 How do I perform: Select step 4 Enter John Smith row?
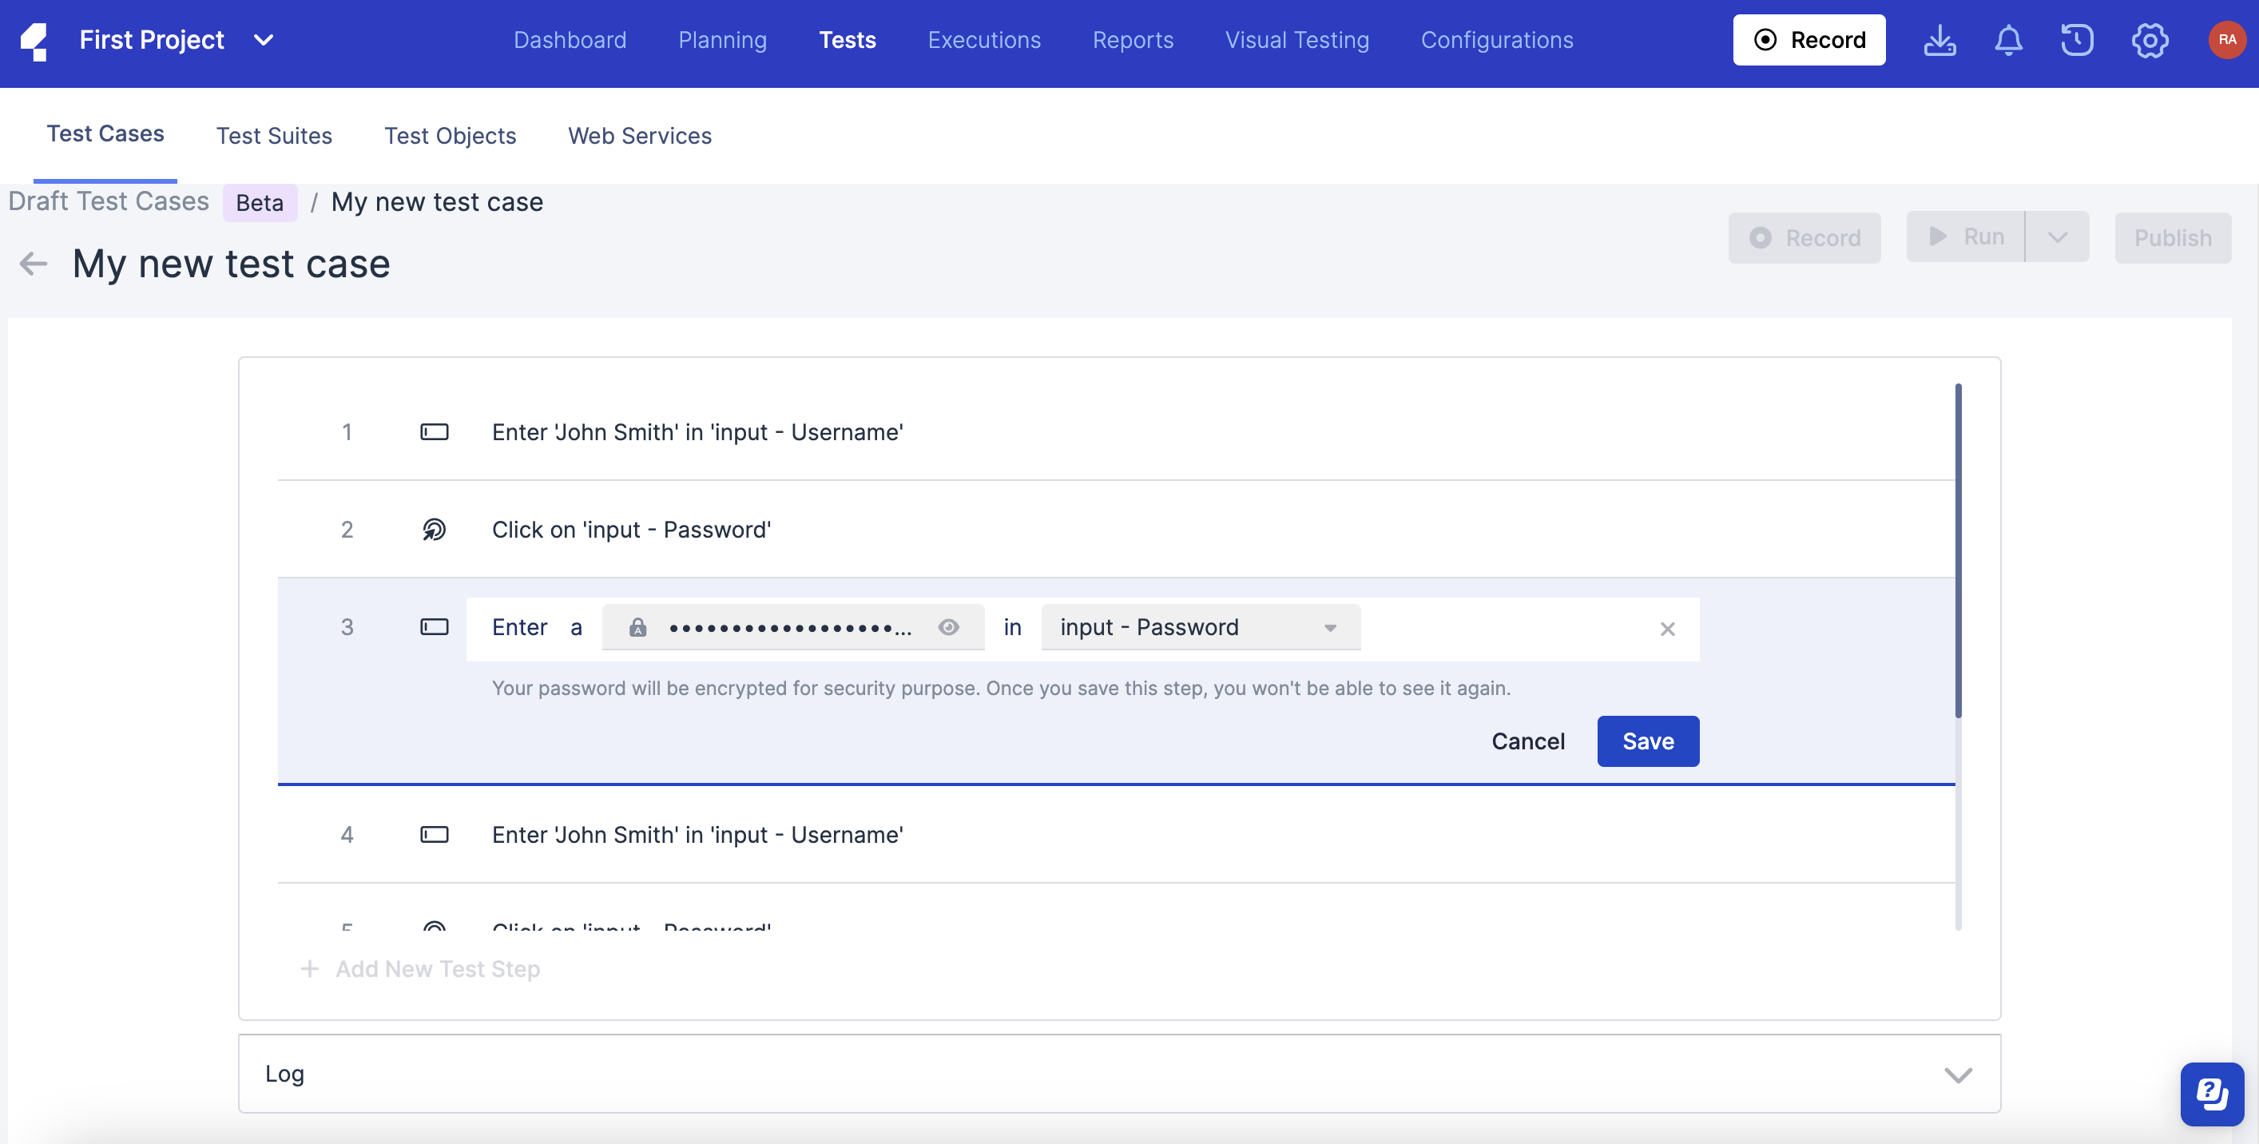click(x=1117, y=835)
